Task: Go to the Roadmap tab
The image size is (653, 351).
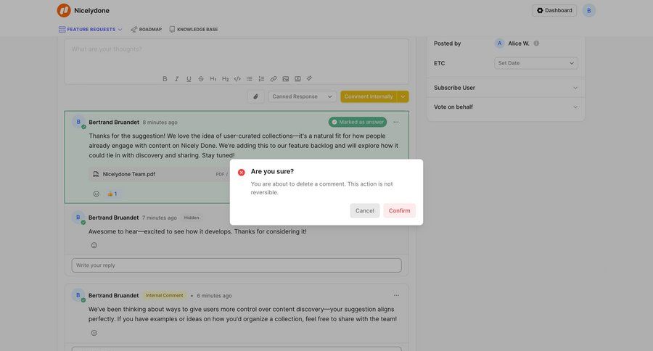Action: [x=146, y=30]
